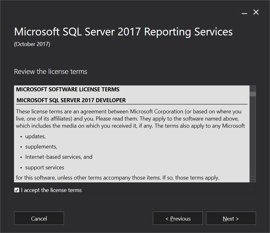The height and width of the screenshot is (233, 270).
Task: Close the Reporting Services setup window
Action: point(256,12)
